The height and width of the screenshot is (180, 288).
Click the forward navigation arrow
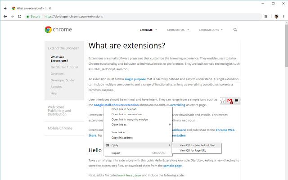point(12,16)
